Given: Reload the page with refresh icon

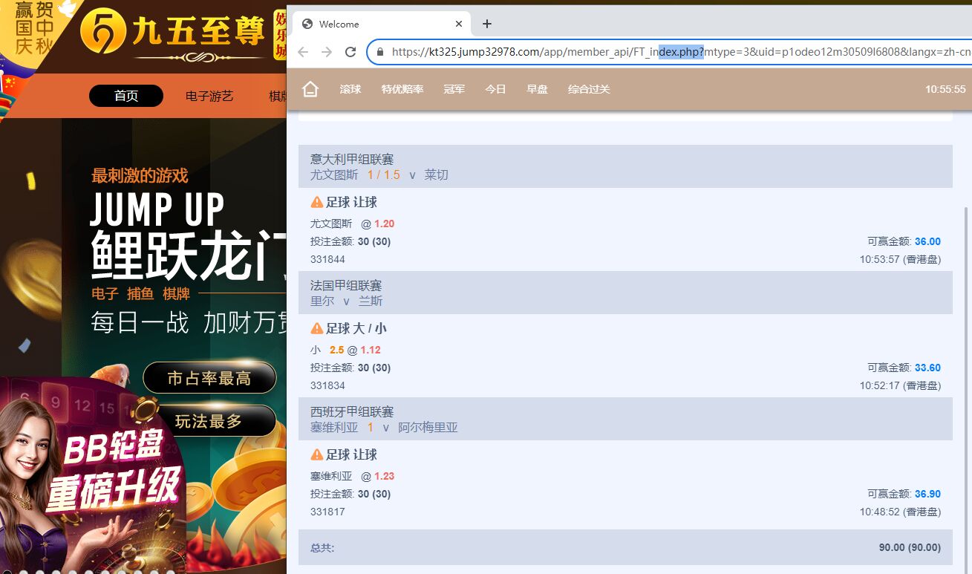Looking at the screenshot, I should coord(350,52).
